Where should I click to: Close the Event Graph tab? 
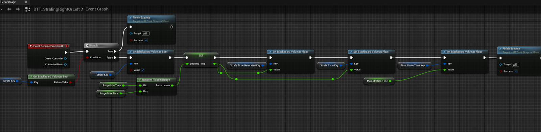(x=26, y=2)
